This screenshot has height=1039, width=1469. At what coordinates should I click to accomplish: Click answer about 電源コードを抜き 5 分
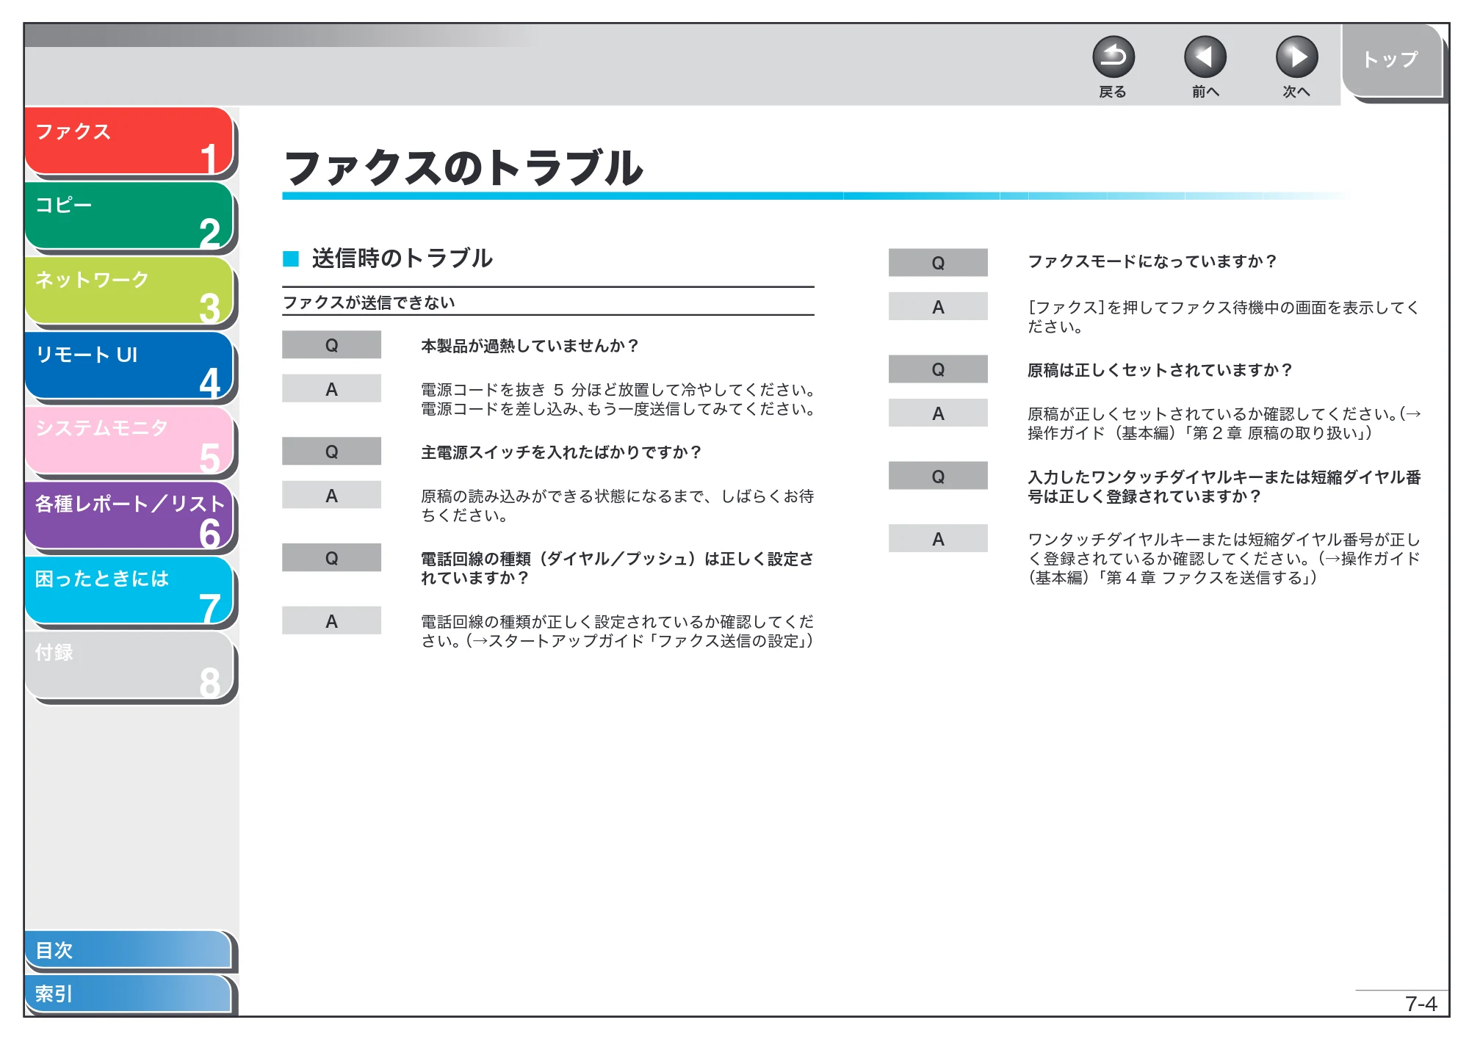(617, 399)
